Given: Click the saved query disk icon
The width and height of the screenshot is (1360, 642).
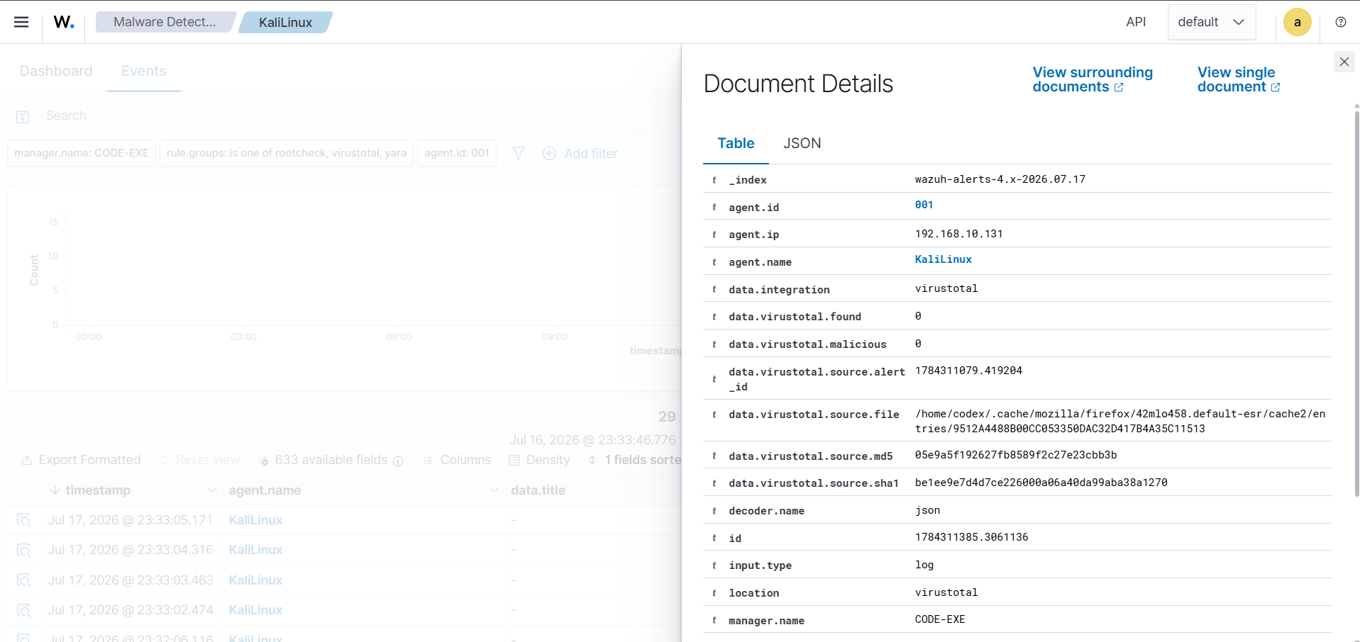Looking at the screenshot, I should pyautogui.click(x=23, y=116).
